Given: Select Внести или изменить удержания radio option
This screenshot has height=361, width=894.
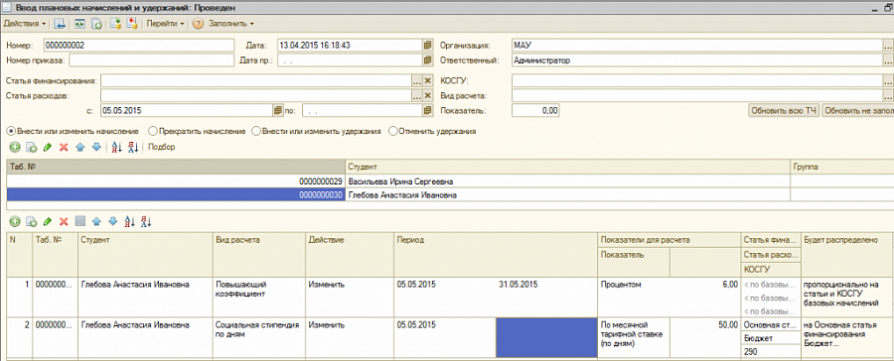Looking at the screenshot, I should pos(317,131).
